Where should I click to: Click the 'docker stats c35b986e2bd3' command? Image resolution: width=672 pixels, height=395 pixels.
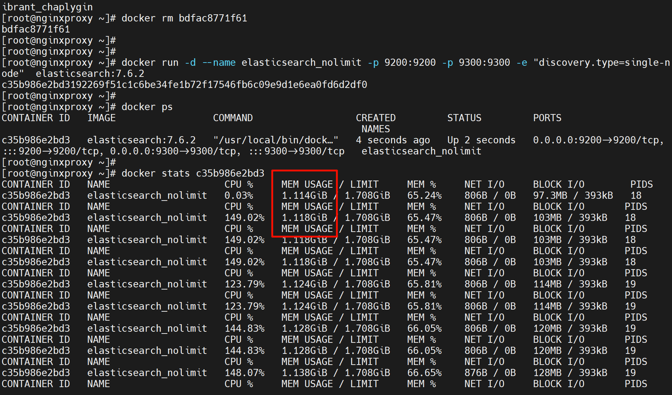(193, 173)
